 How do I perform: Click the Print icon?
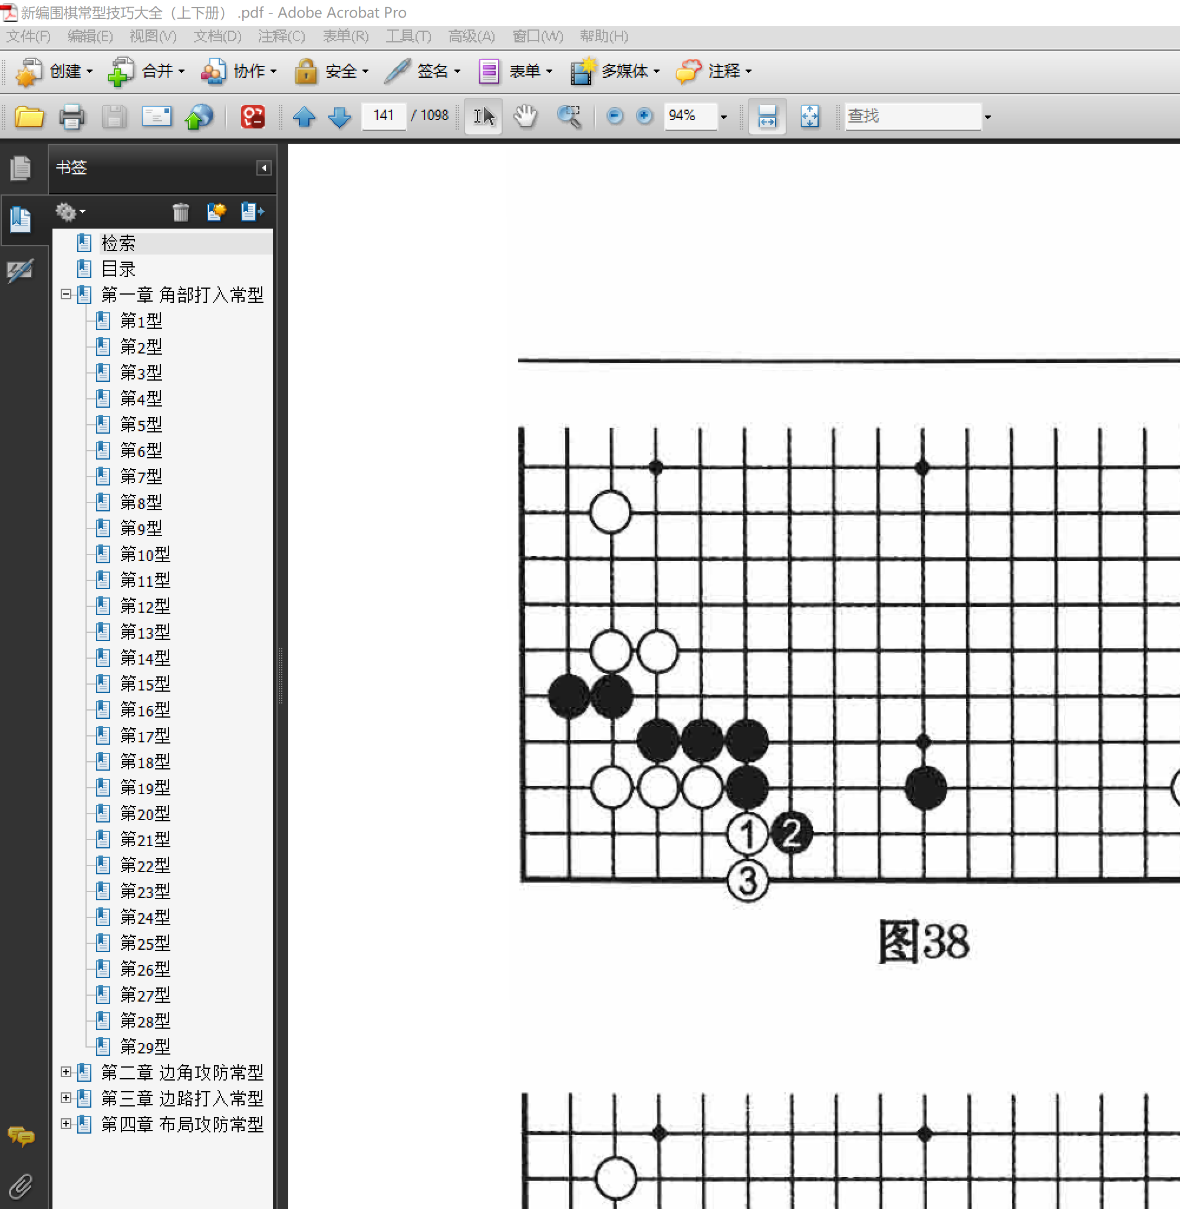coord(72,116)
